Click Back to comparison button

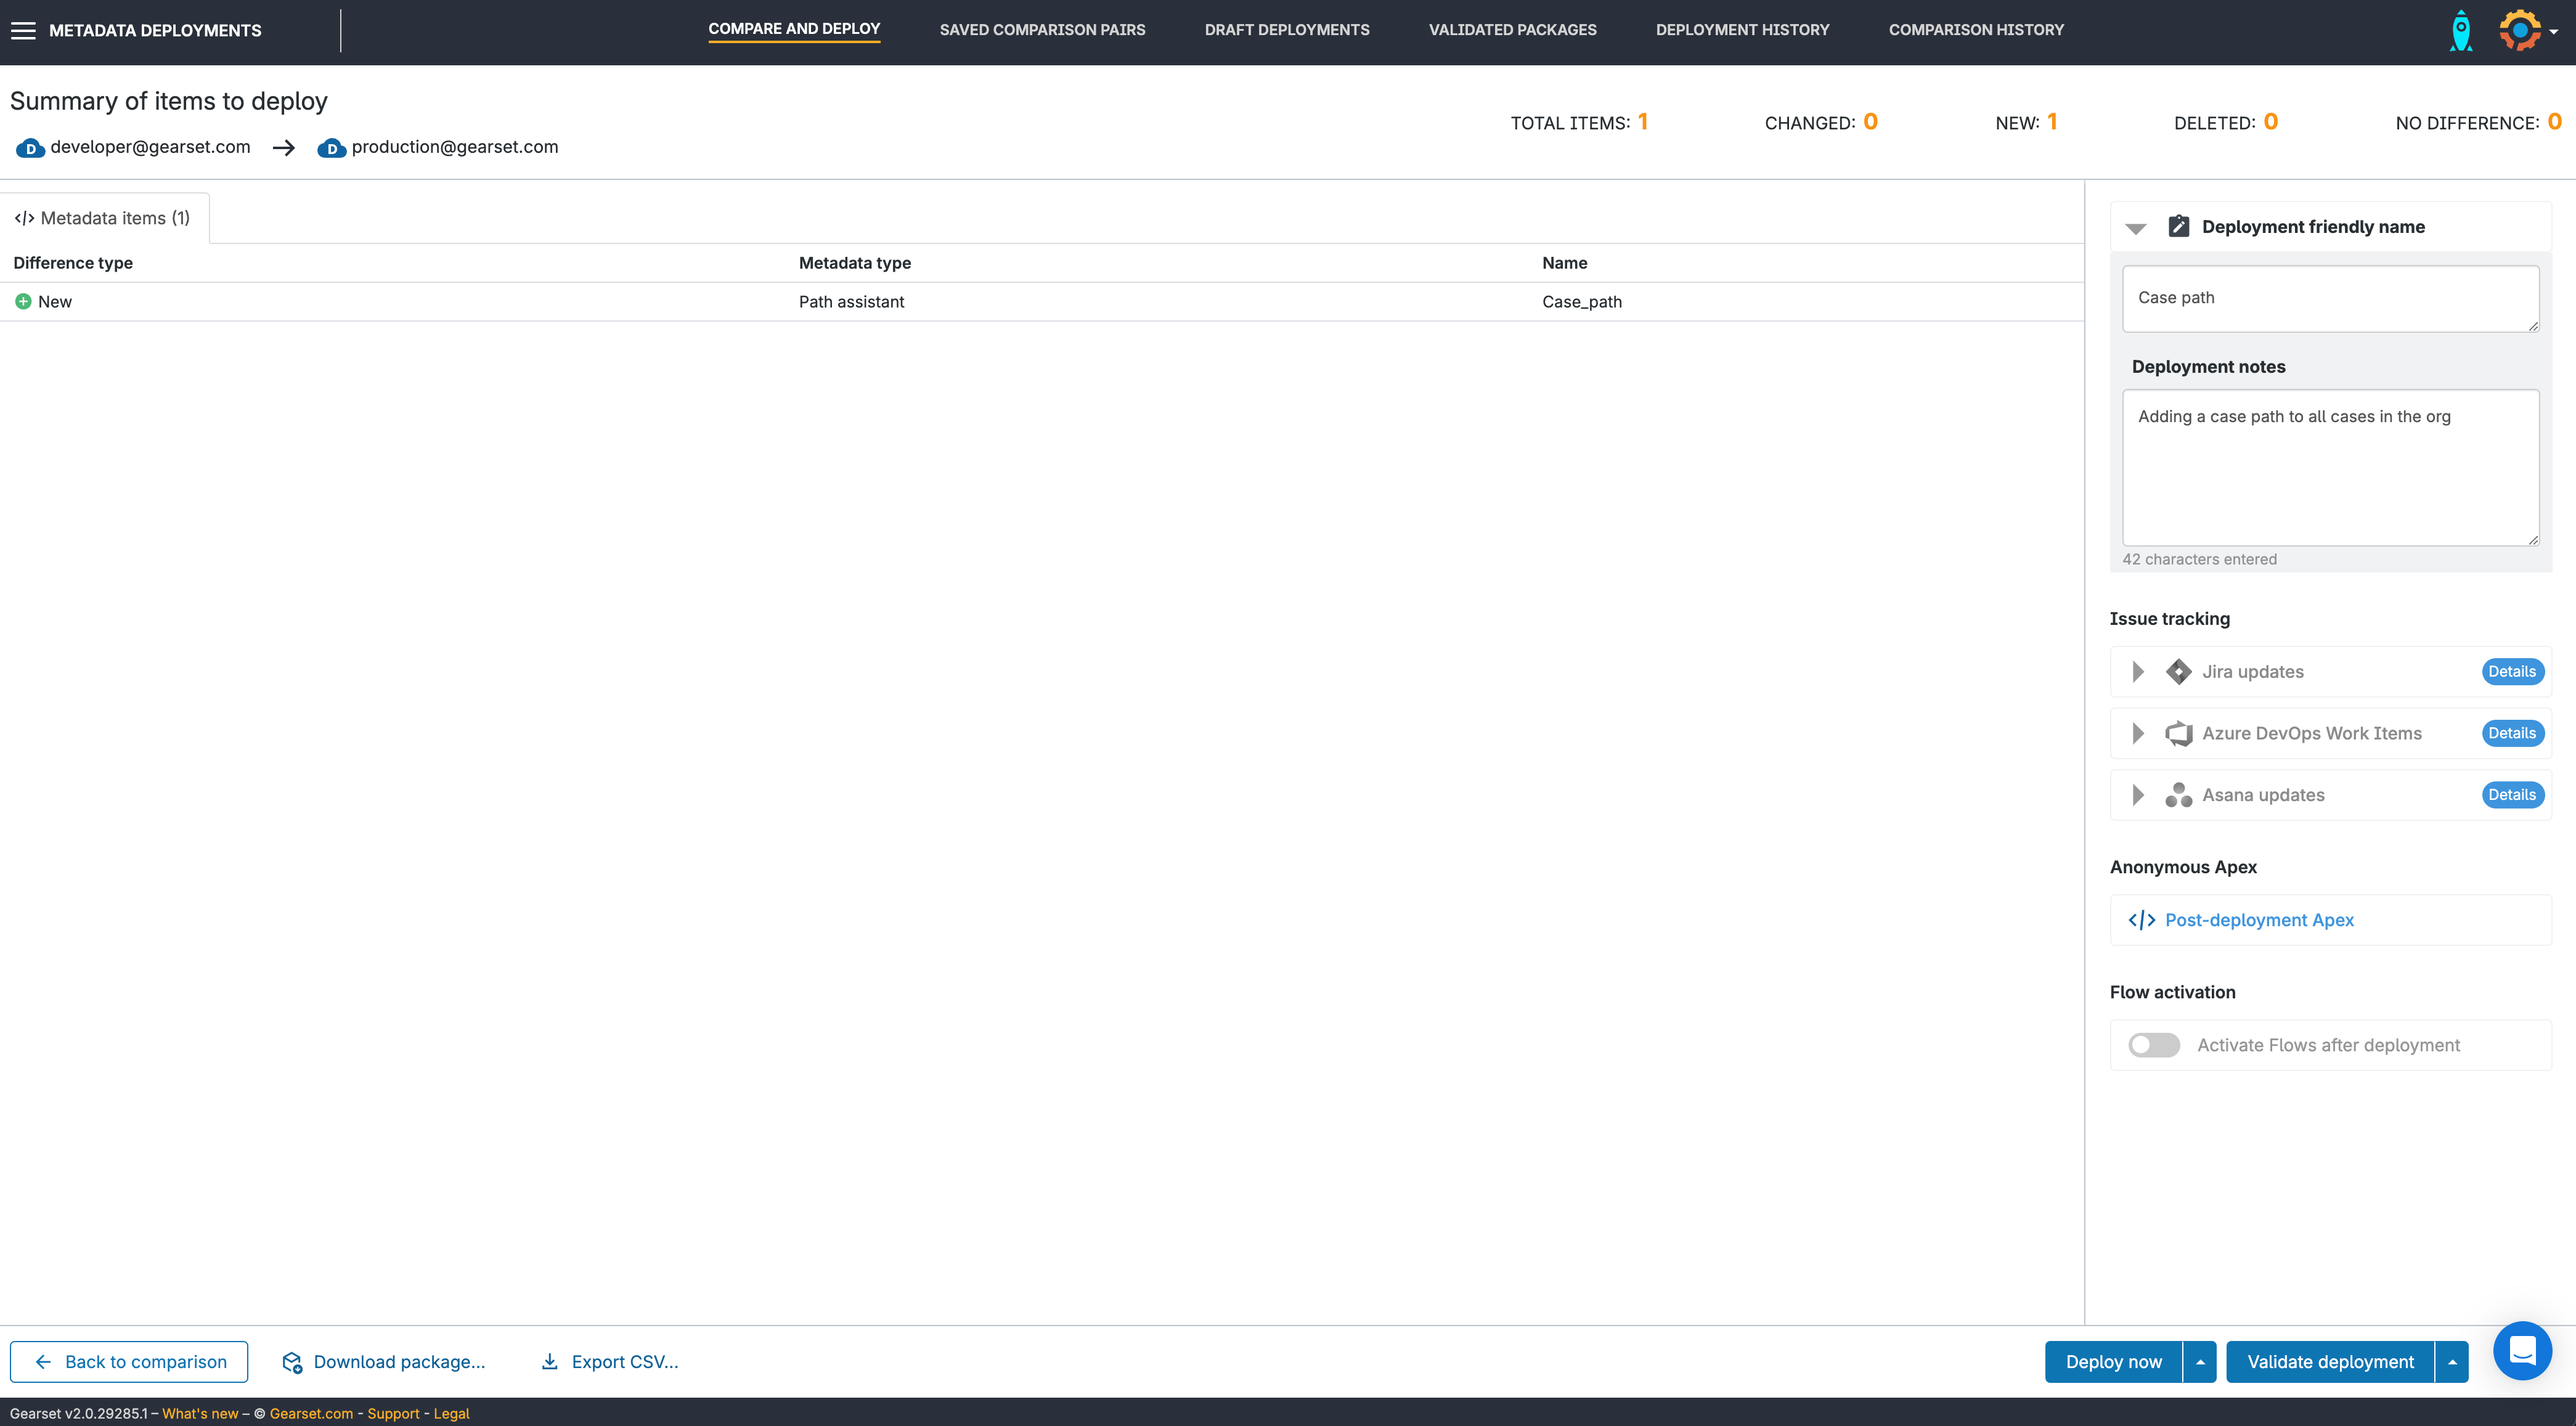click(x=129, y=1362)
